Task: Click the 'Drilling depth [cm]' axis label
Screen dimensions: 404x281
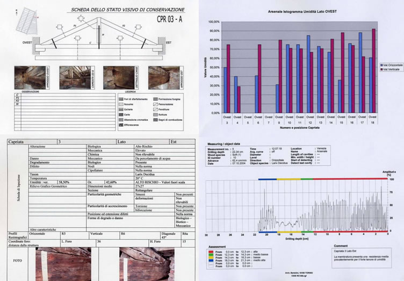Action: point(297,239)
